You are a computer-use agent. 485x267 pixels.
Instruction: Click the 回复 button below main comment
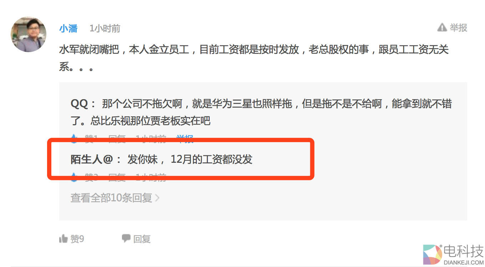[142, 239]
